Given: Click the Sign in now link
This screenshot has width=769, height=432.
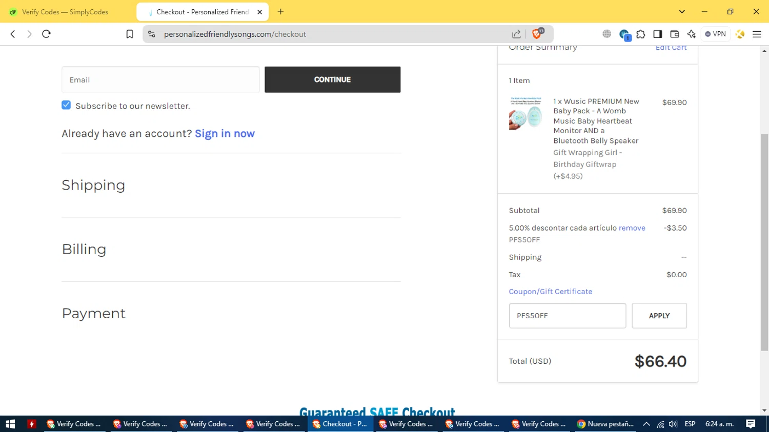Looking at the screenshot, I should coord(225,133).
